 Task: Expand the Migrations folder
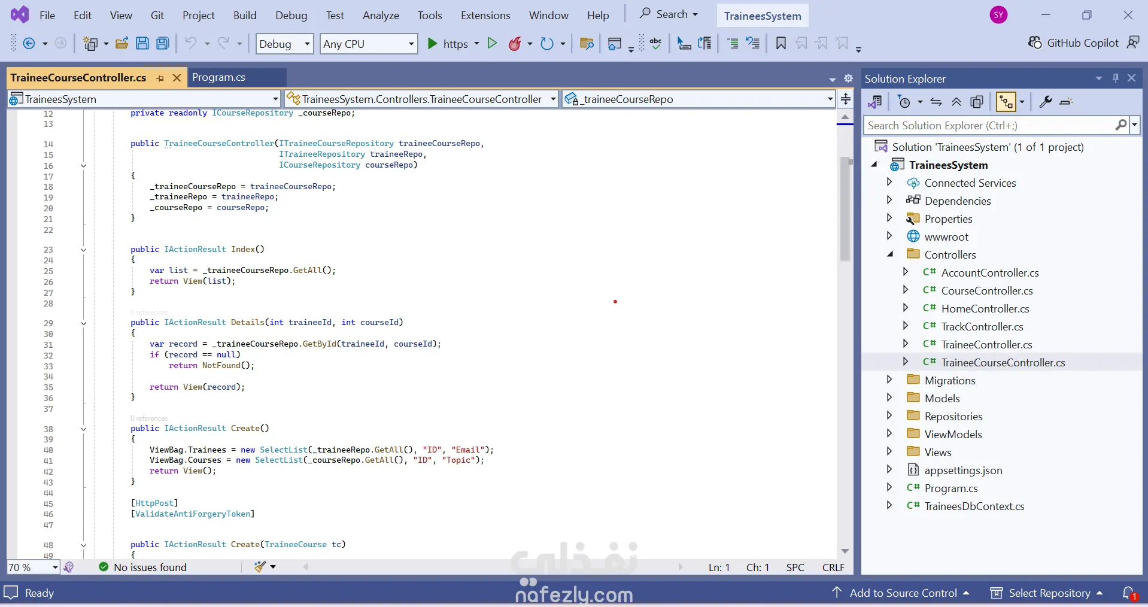pyautogui.click(x=889, y=380)
